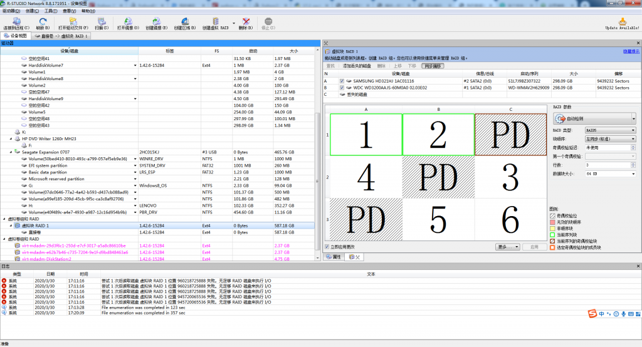Click the Create Region toolbar icon
This screenshot has width=642, height=347.
click(186, 23)
